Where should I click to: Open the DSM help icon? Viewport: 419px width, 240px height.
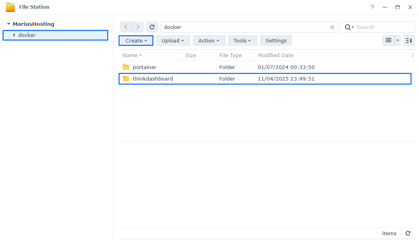point(372,7)
